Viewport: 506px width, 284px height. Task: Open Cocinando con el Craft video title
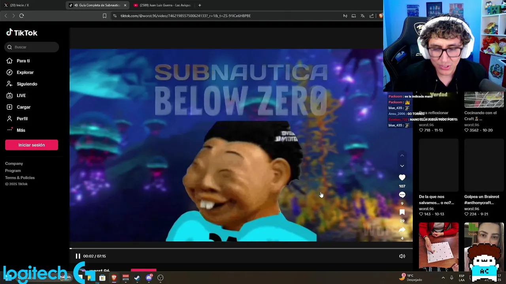[481, 116]
